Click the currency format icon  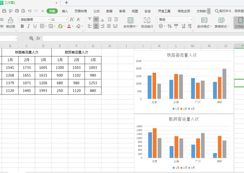coord(161,26)
